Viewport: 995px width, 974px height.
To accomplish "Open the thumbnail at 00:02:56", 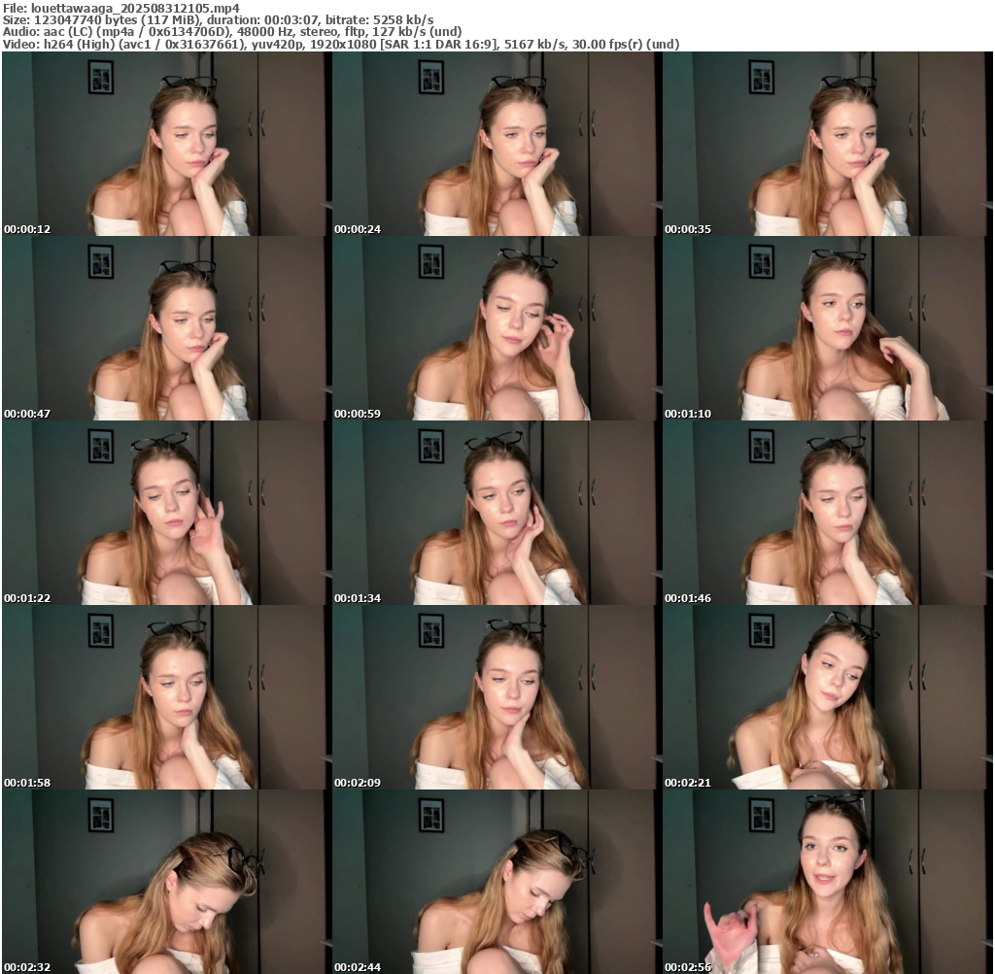I will [x=827, y=882].
